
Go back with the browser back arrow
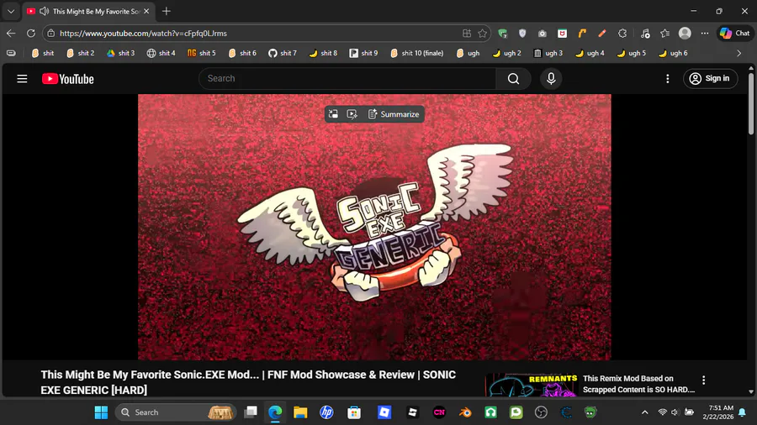11,34
